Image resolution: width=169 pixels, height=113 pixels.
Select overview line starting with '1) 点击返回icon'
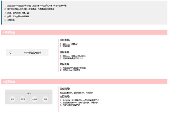click(x=35, y=6)
